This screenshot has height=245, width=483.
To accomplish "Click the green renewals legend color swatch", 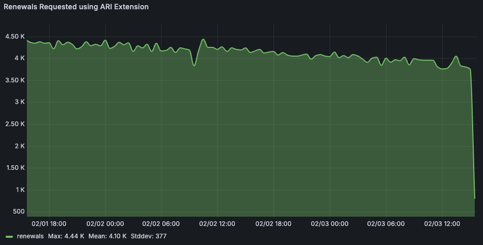I will pos(9,236).
